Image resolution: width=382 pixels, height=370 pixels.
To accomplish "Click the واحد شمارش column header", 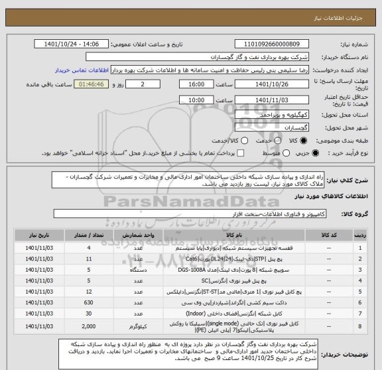I will [x=138, y=235].
